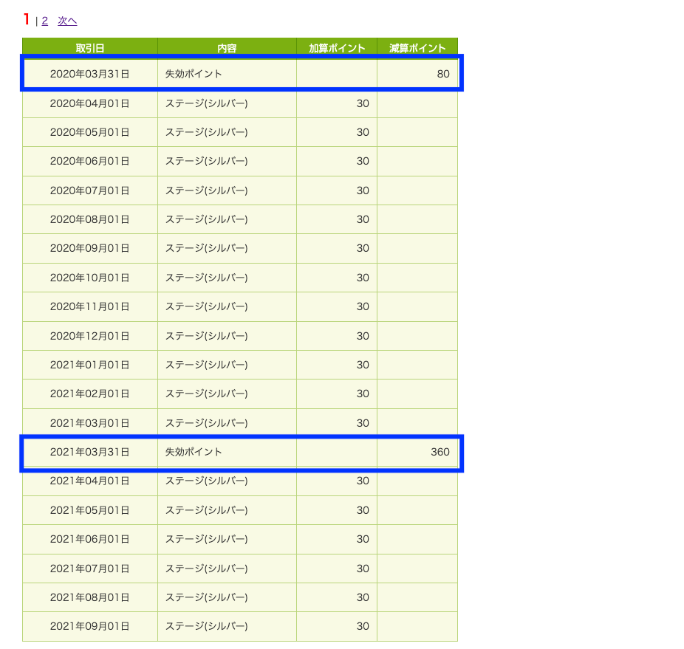Select the 2021年09月01日 date cell

(x=90, y=626)
